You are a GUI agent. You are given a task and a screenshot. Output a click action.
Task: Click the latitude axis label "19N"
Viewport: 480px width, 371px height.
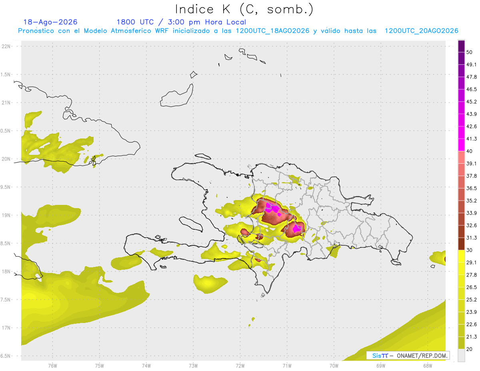click(6, 215)
